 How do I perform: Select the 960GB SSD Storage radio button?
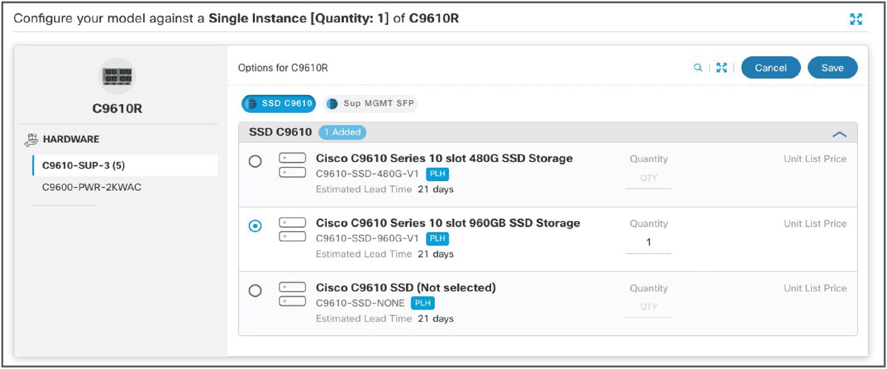[255, 226]
